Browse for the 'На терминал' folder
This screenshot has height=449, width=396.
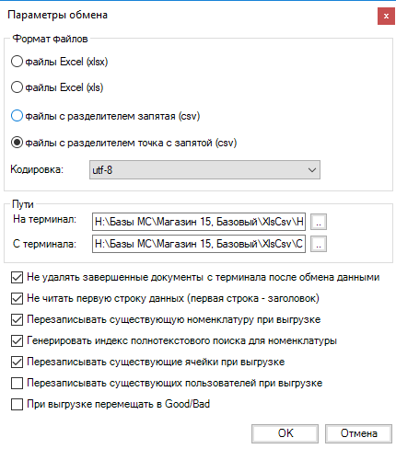point(319,222)
